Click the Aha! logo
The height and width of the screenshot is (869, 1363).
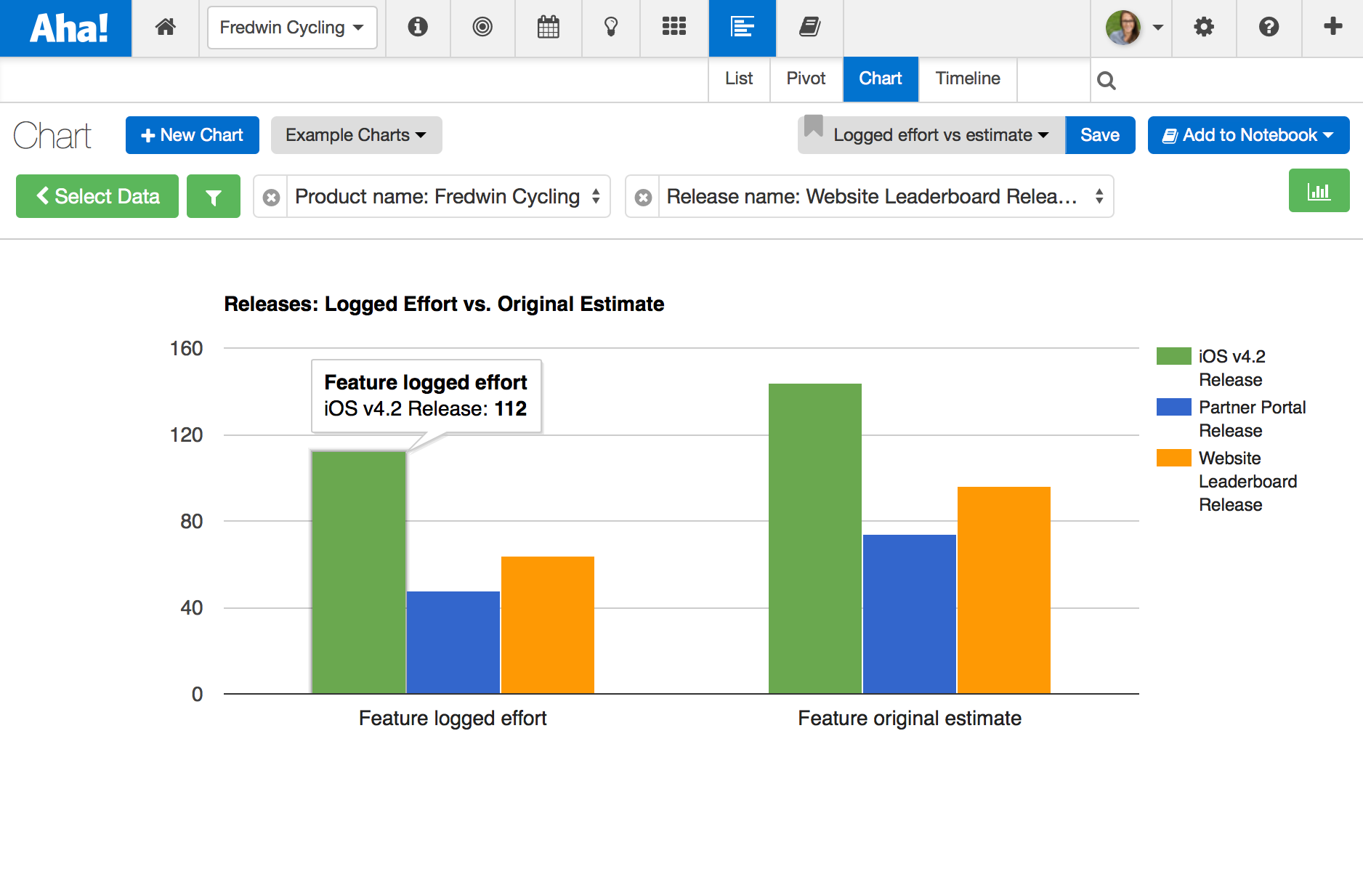68,28
